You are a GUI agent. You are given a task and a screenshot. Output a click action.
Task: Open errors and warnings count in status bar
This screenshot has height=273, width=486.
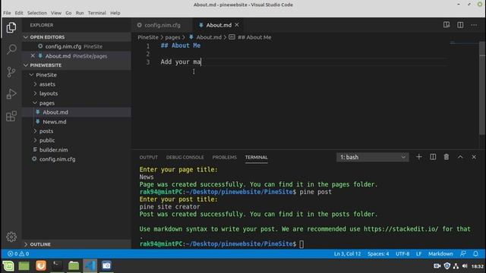point(18,253)
